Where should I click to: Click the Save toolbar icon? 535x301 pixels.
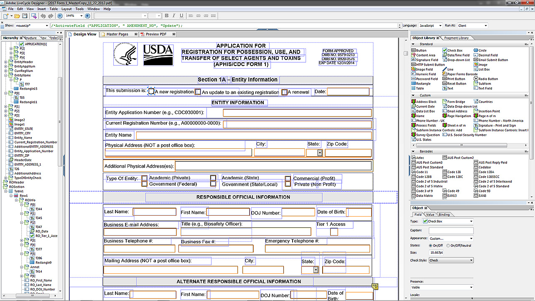point(25,16)
